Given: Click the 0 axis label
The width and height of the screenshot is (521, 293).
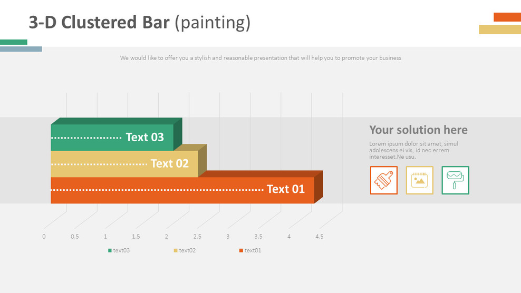Looking at the screenshot, I should coord(44,237).
